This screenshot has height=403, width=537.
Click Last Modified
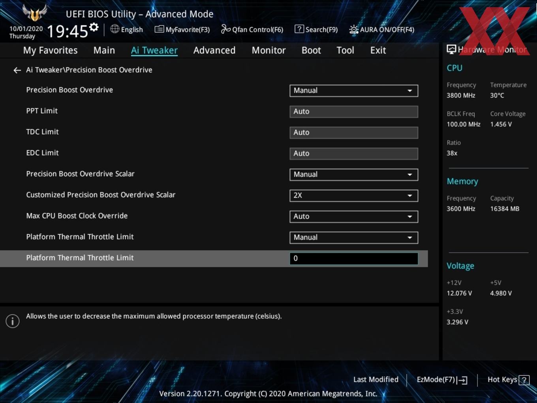coord(376,379)
